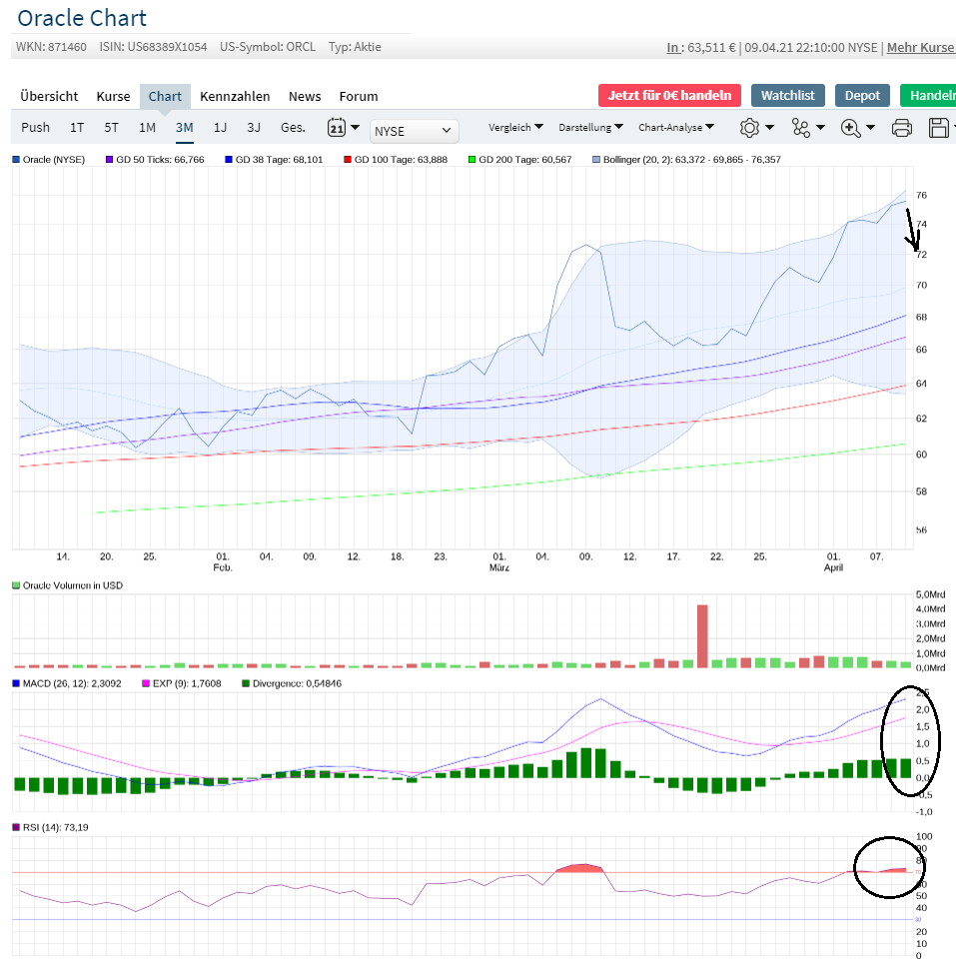Click the US-Symbol: ORCL text
Screen dimensions: 956x963
point(268,47)
